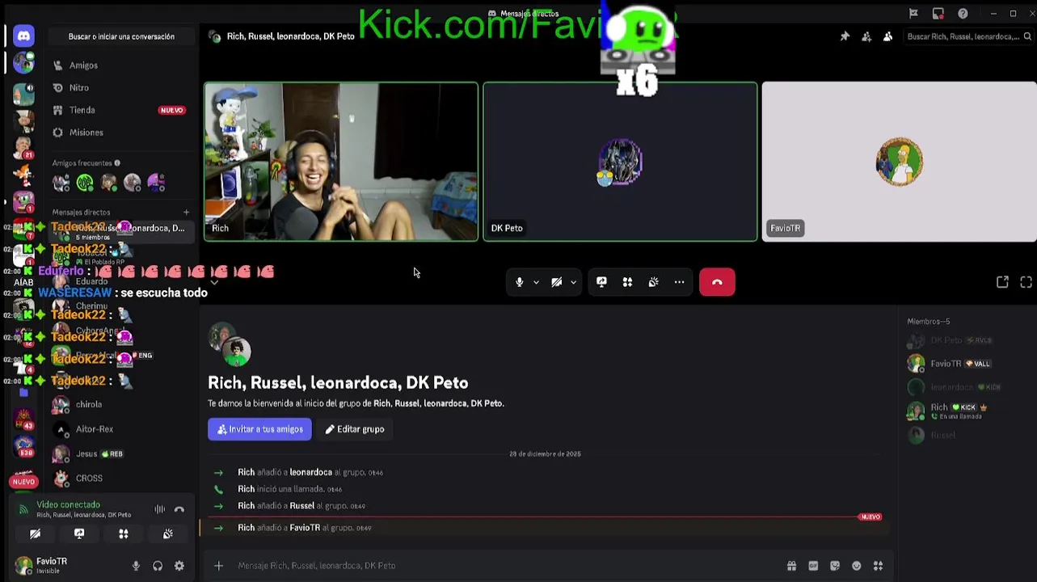1037x582 pixels.
Task: Add friends to the group DM icon
Action: pyautogui.click(x=866, y=36)
